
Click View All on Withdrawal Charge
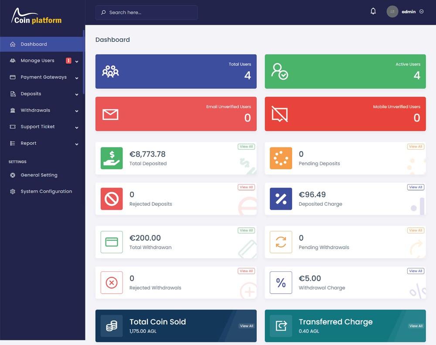416,271
